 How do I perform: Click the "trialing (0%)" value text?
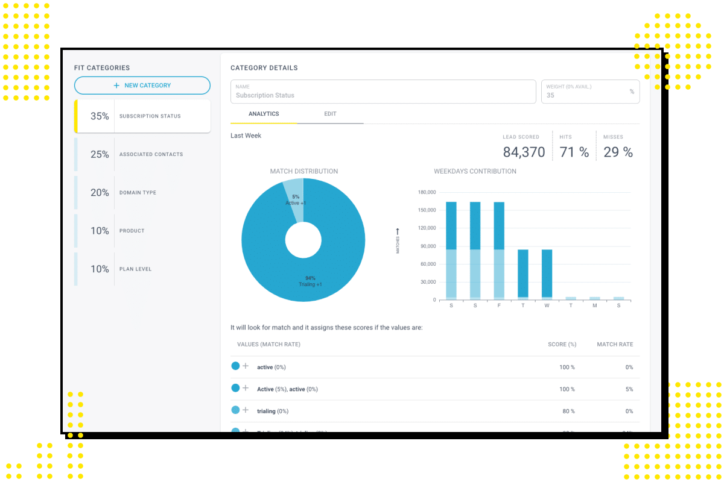pos(273,412)
